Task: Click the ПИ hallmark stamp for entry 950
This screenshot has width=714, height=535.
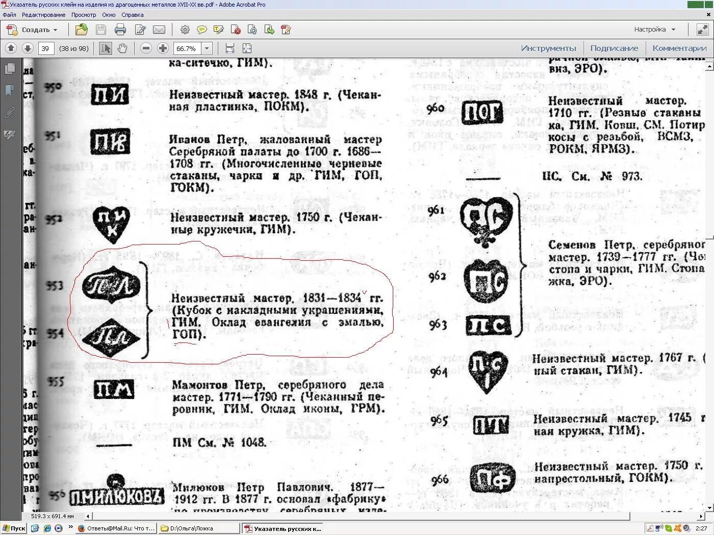Action: point(110,95)
